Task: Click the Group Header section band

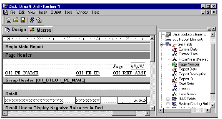Action: 76,80
